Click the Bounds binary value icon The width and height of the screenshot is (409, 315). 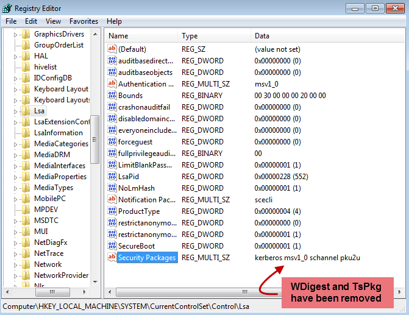pos(112,96)
